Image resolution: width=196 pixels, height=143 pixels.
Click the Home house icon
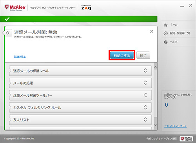(166, 25)
